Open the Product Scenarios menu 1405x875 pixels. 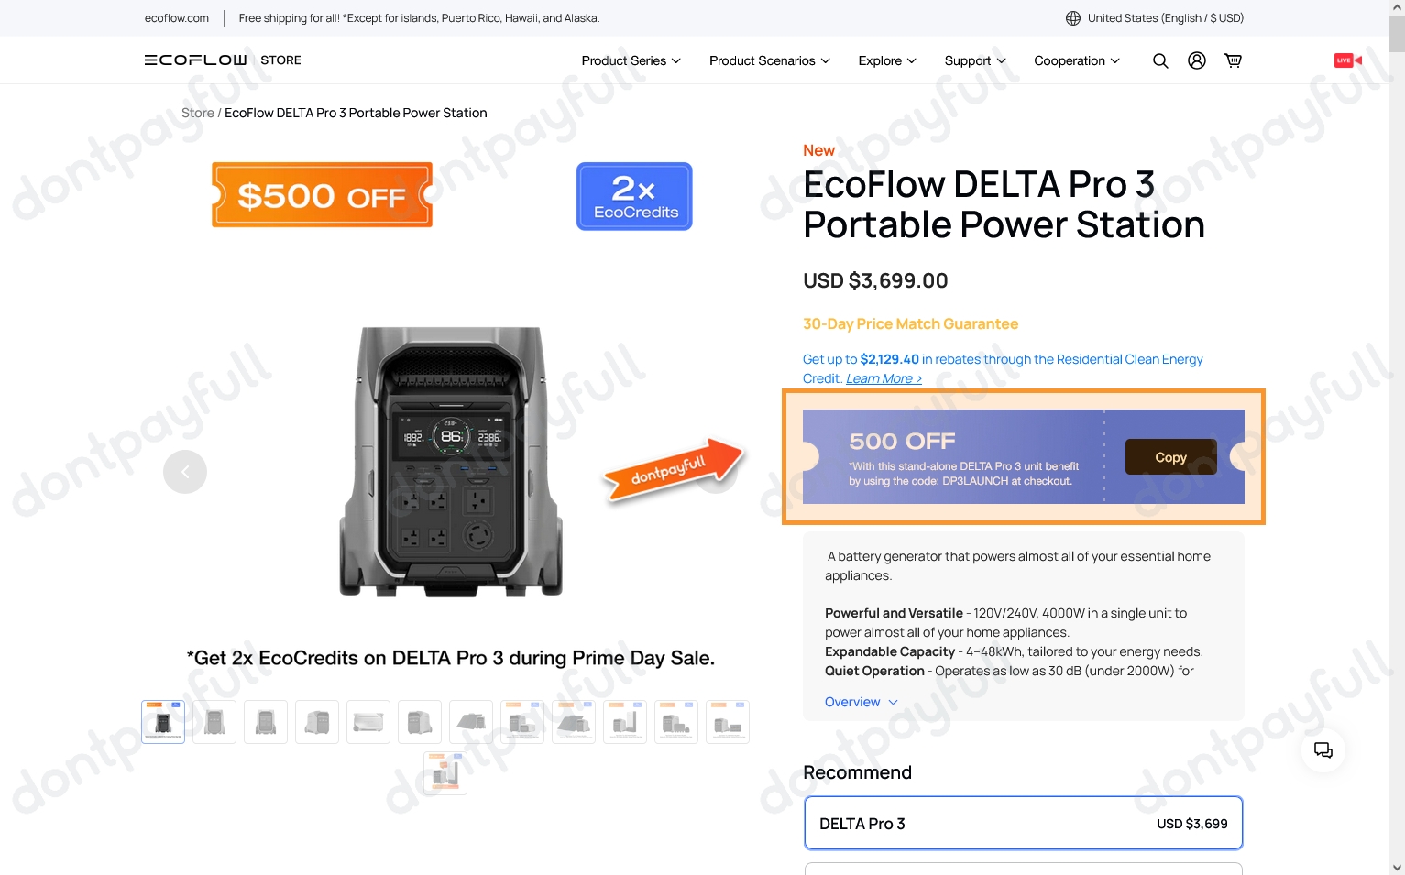[x=769, y=60]
